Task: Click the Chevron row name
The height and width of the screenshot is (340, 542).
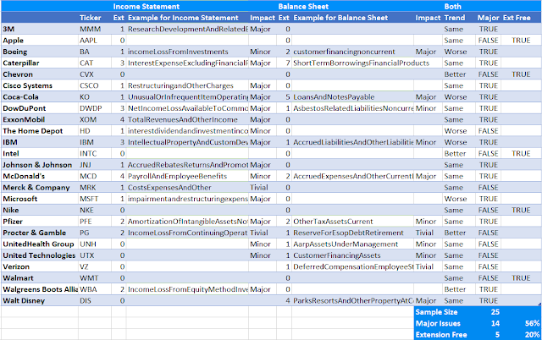Action: coord(40,74)
